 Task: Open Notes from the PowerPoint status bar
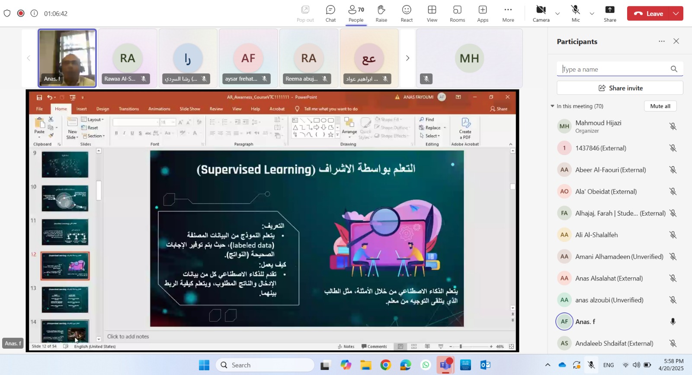click(346, 346)
